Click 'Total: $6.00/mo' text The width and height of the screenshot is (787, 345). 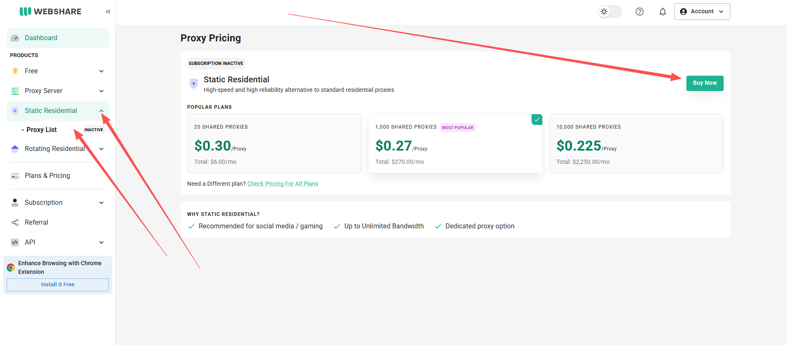pos(215,162)
